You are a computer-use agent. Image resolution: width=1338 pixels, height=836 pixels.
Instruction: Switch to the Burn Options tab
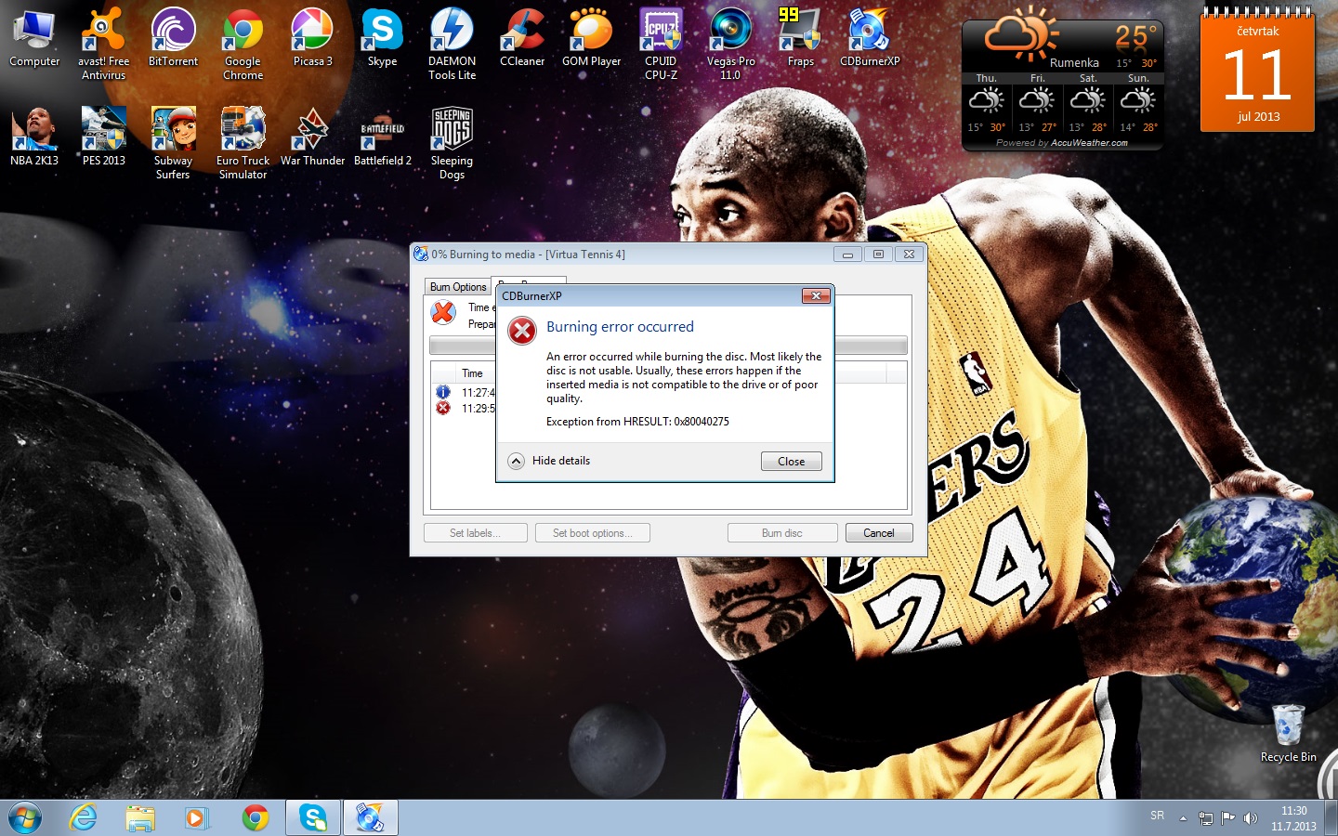(x=458, y=287)
